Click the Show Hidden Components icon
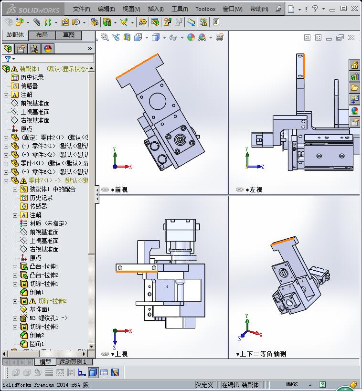This screenshot has width=362, height=391. (x=95, y=22)
